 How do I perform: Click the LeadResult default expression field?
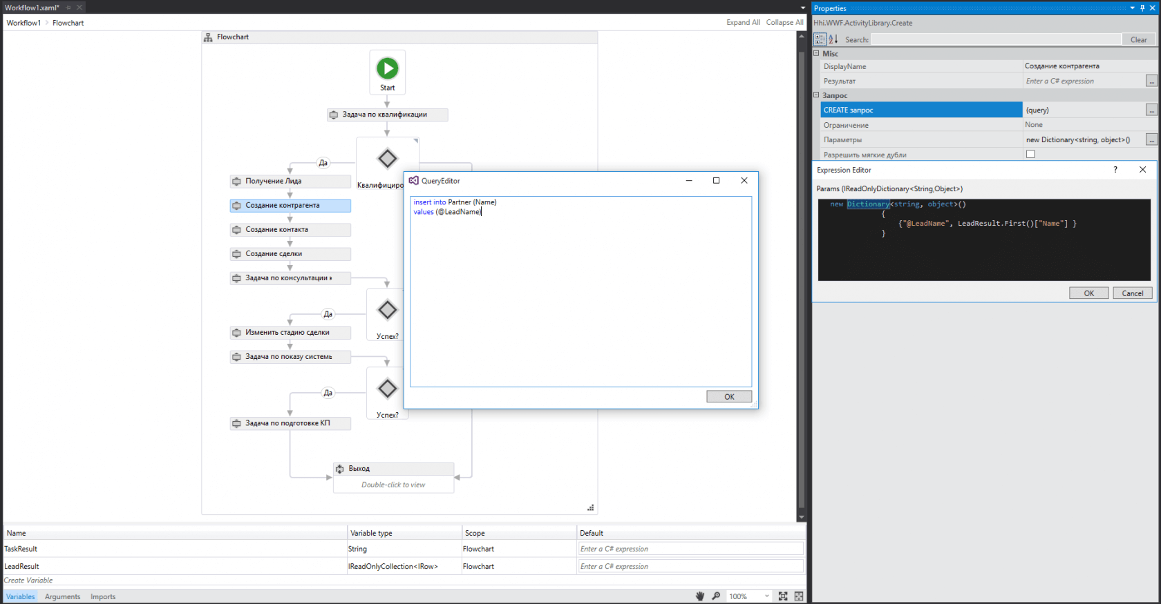click(691, 566)
